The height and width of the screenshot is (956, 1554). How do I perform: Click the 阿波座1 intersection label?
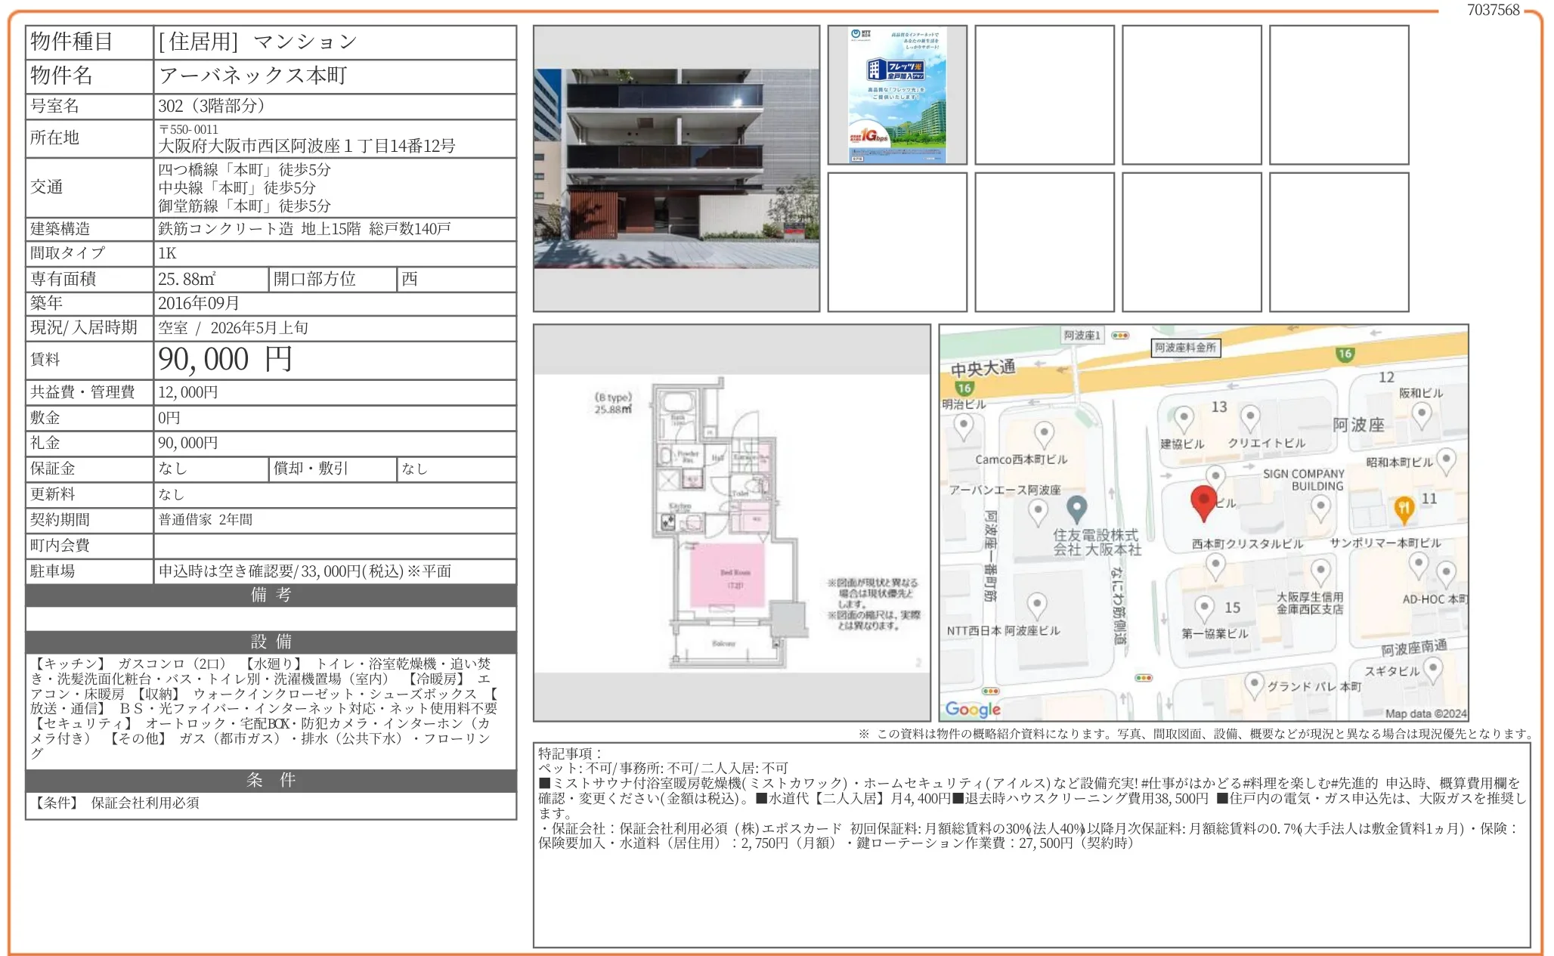[x=1082, y=336]
